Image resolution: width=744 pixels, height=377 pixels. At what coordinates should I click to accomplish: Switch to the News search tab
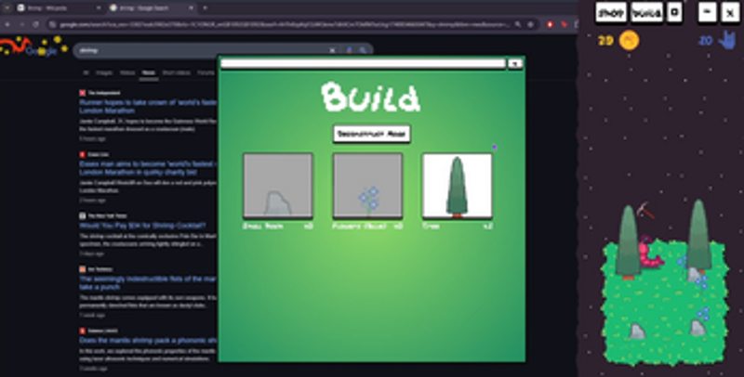point(149,71)
